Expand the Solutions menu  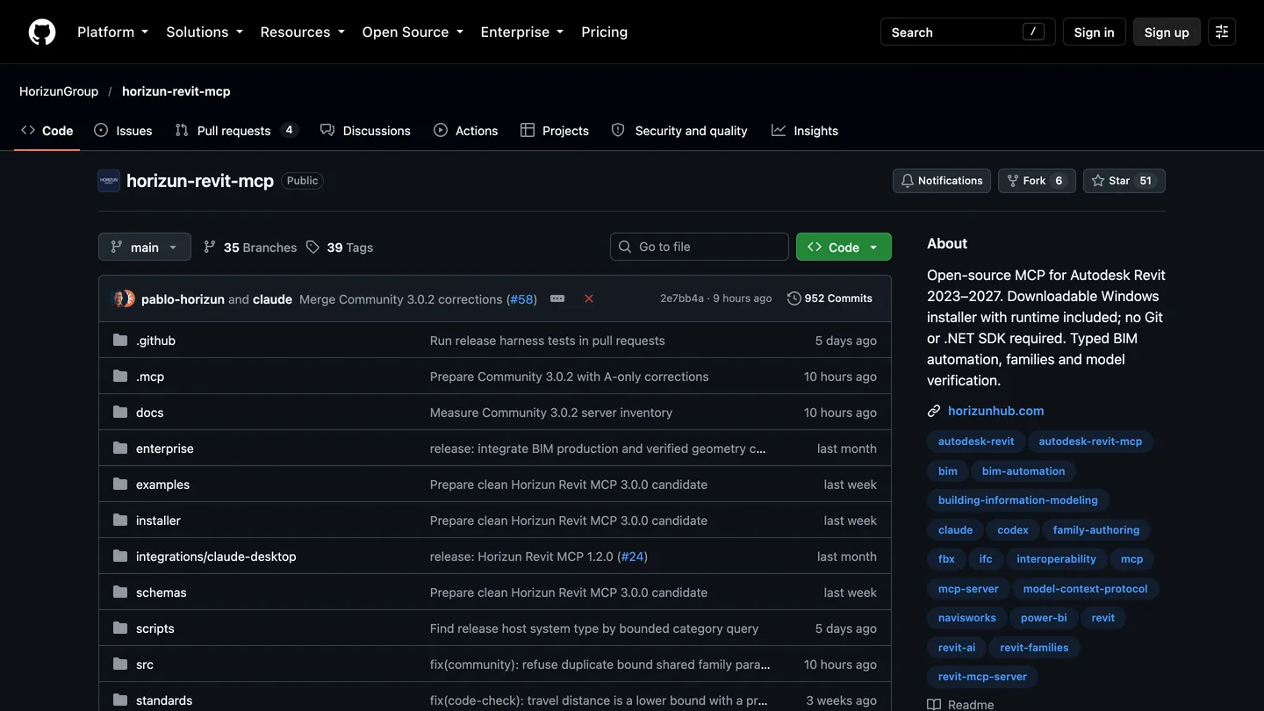tap(205, 32)
